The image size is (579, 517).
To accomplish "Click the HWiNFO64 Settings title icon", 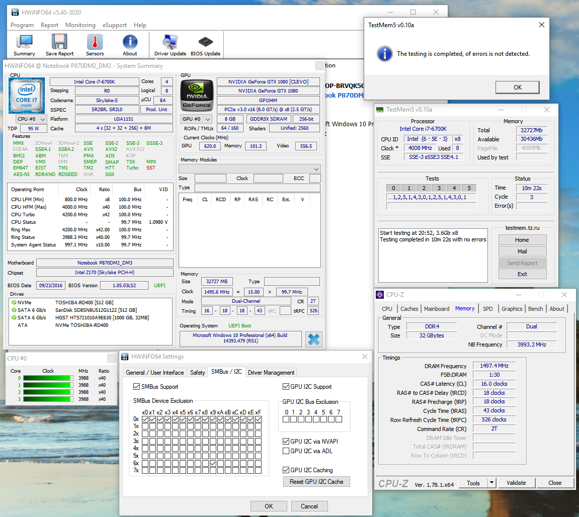I will pos(125,357).
